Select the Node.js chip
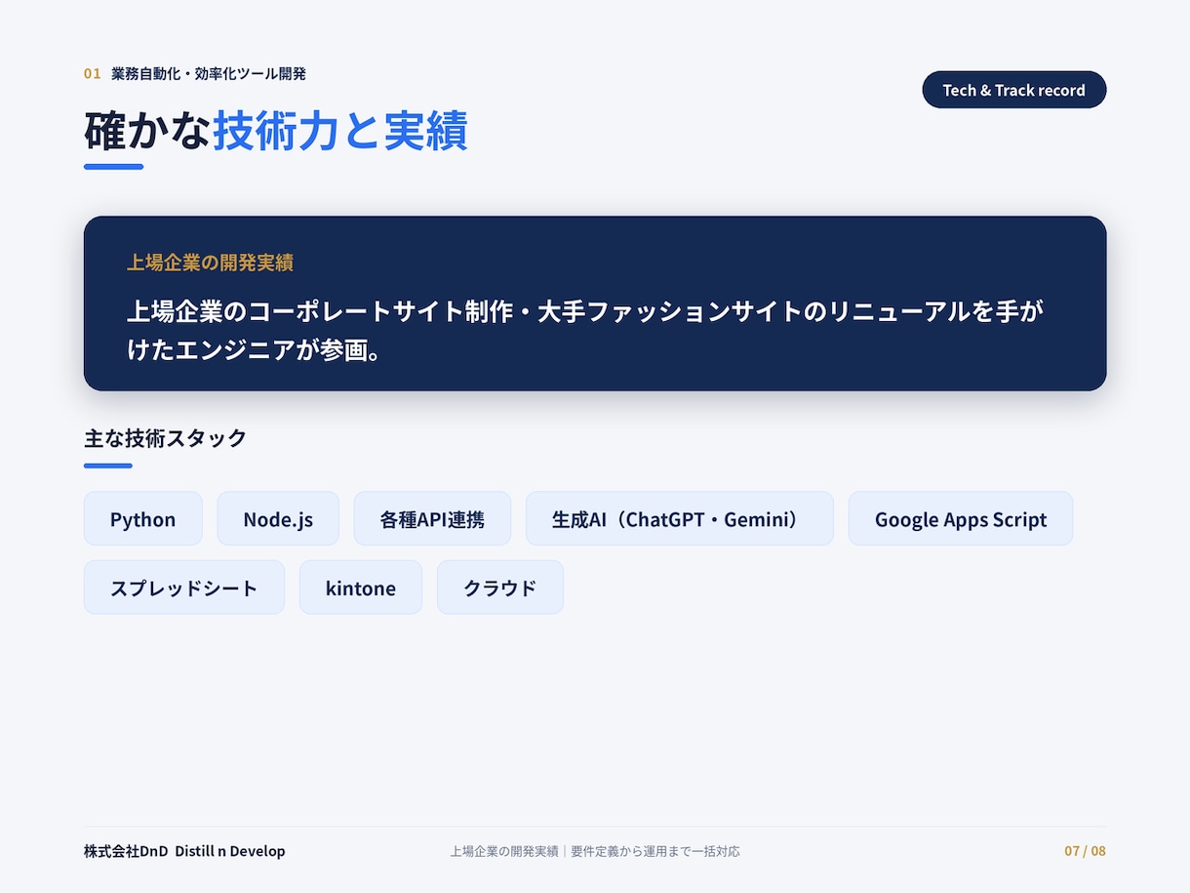Image resolution: width=1190 pixels, height=893 pixels. pos(278,519)
